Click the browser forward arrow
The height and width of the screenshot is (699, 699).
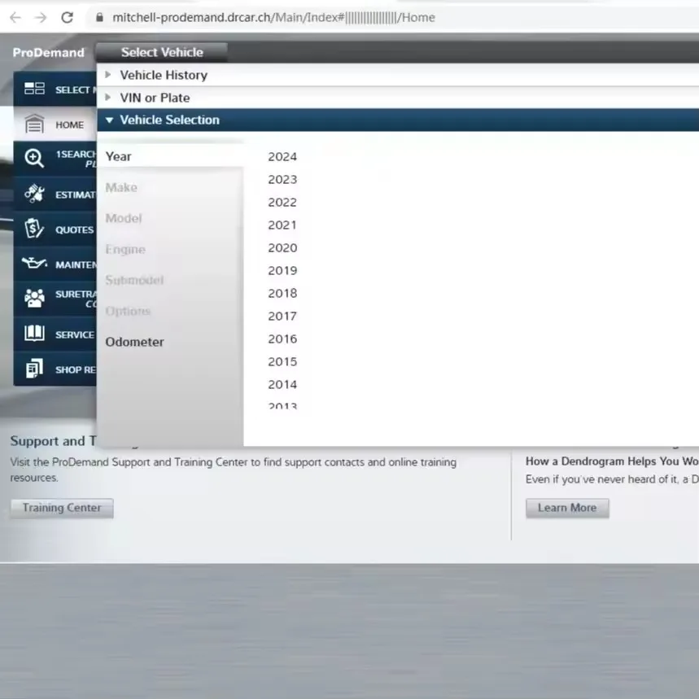(x=41, y=17)
